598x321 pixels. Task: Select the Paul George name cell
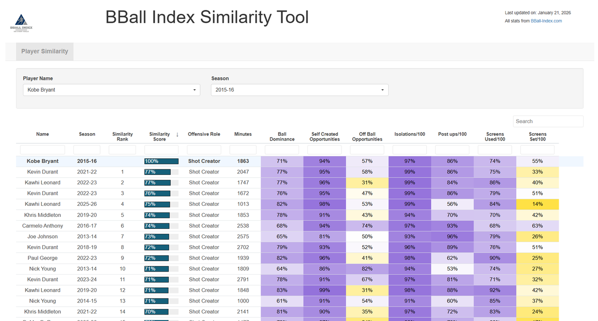tap(42, 258)
